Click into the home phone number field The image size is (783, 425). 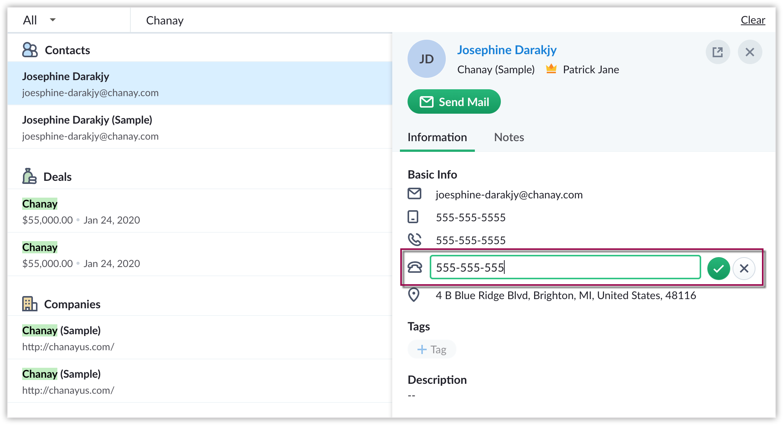(565, 267)
